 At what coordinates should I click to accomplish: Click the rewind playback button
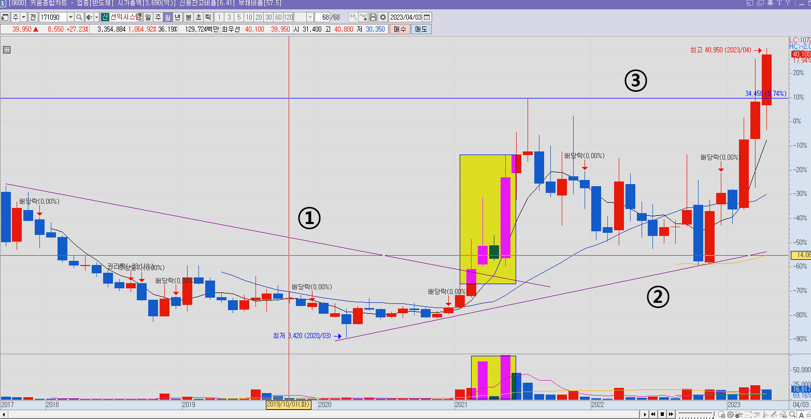(653, 414)
